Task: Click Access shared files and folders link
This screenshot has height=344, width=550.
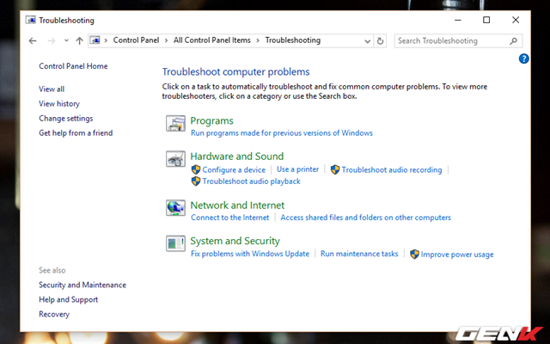Action: (365, 218)
